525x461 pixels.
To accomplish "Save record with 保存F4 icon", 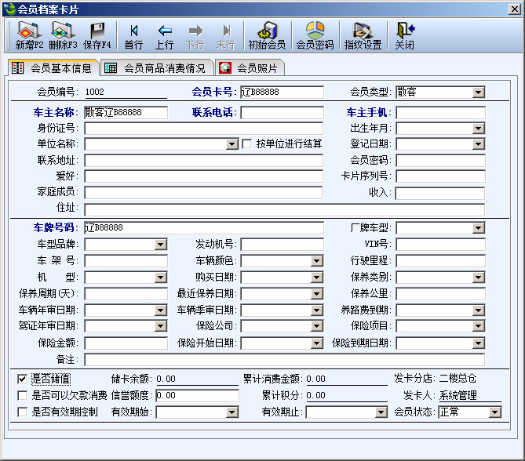I will pyautogui.click(x=97, y=35).
